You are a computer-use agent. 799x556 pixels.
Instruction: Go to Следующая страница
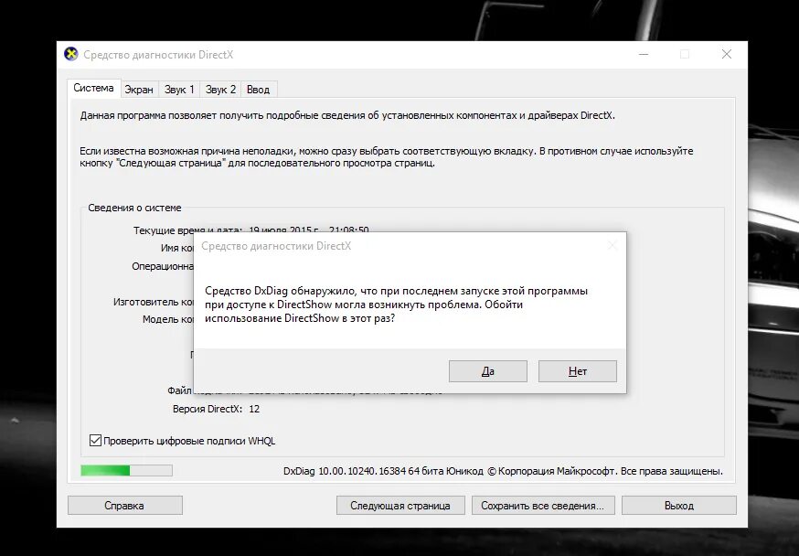coord(400,506)
